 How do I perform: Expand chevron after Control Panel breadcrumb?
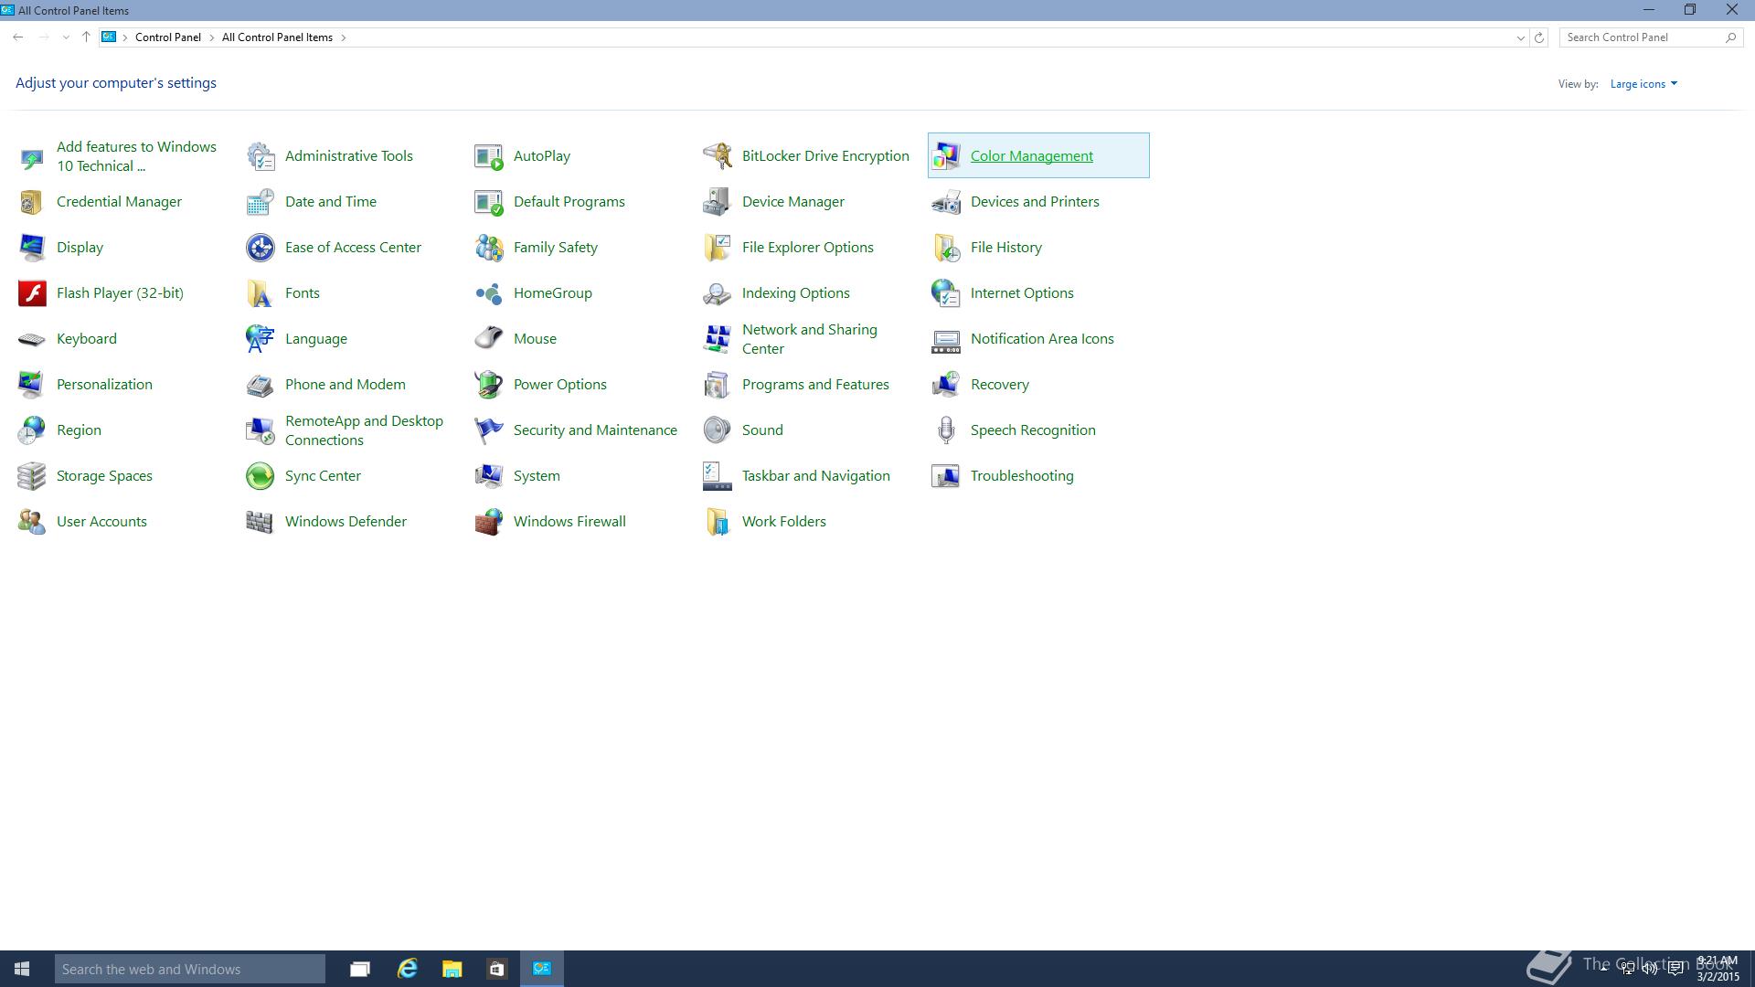(211, 37)
